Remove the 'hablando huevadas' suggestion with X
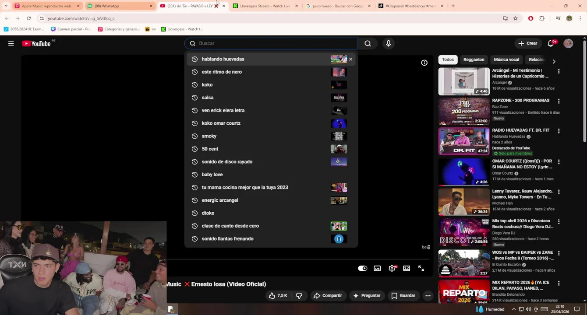The width and height of the screenshot is (587, 315). tap(350, 59)
